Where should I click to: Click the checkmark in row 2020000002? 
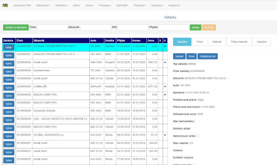point(165,94)
